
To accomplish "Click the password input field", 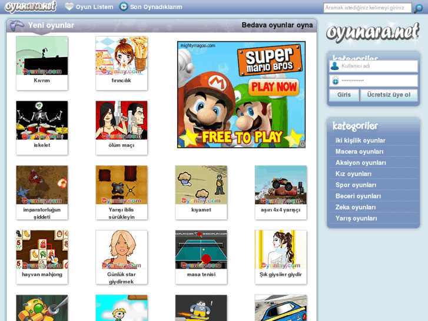I will pos(373,81).
